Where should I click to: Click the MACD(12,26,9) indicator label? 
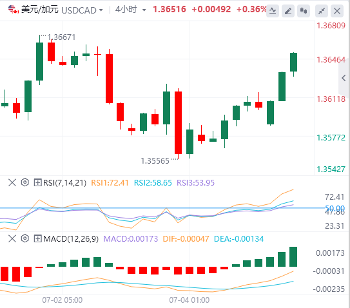(71, 239)
